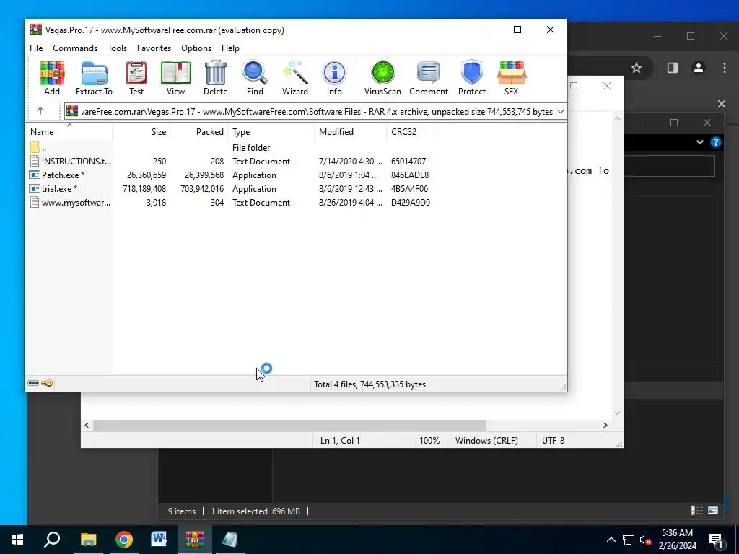
Task: Open Chrome three-dot menu
Action: pyautogui.click(x=725, y=68)
